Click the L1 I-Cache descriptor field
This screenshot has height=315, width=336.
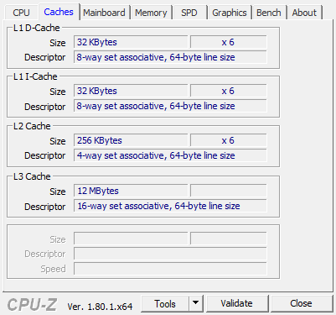pos(170,106)
